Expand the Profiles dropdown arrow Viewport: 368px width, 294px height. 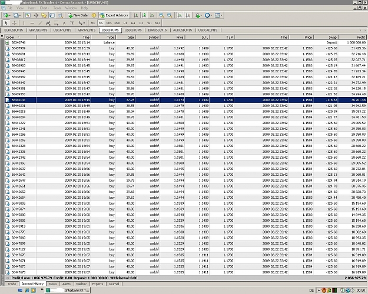pyautogui.click(x=20, y=15)
